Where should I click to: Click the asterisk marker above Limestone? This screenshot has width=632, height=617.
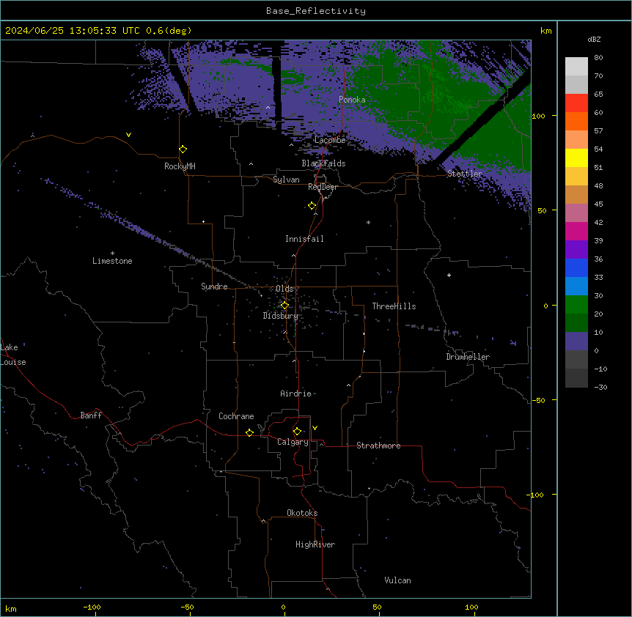click(112, 254)
